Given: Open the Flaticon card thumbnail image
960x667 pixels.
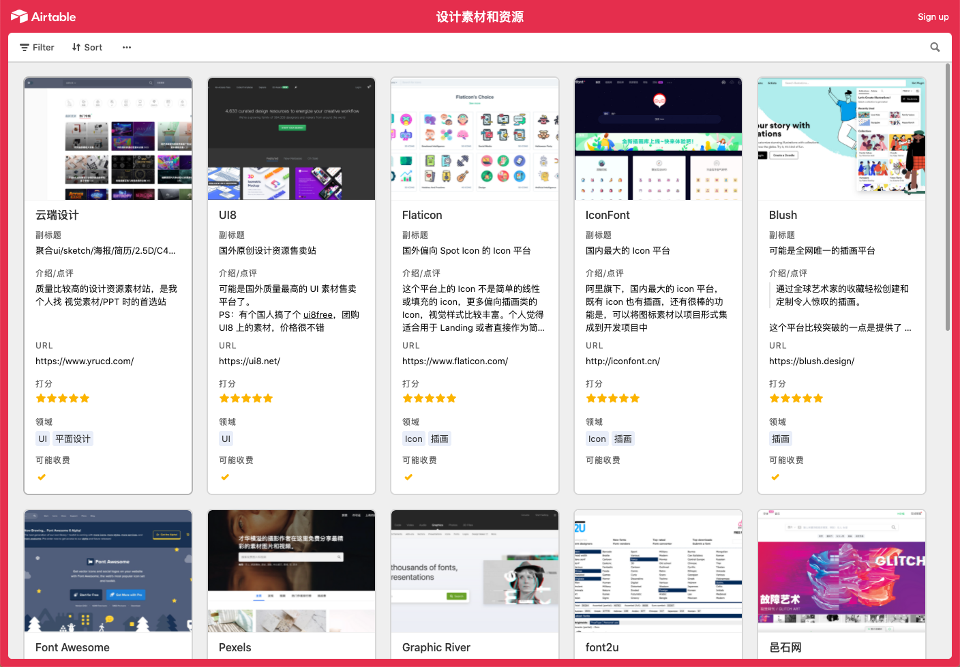Looking at the screenshot, I should (x=475, y=138).
